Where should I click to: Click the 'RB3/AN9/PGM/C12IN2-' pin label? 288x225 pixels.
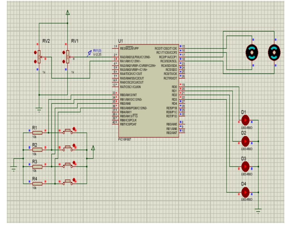point(134,108)
